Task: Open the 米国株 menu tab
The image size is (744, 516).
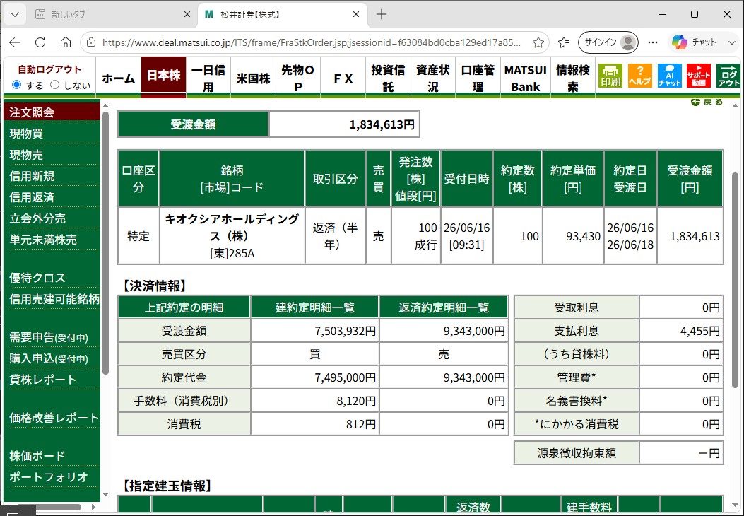Action: [254, 78]
